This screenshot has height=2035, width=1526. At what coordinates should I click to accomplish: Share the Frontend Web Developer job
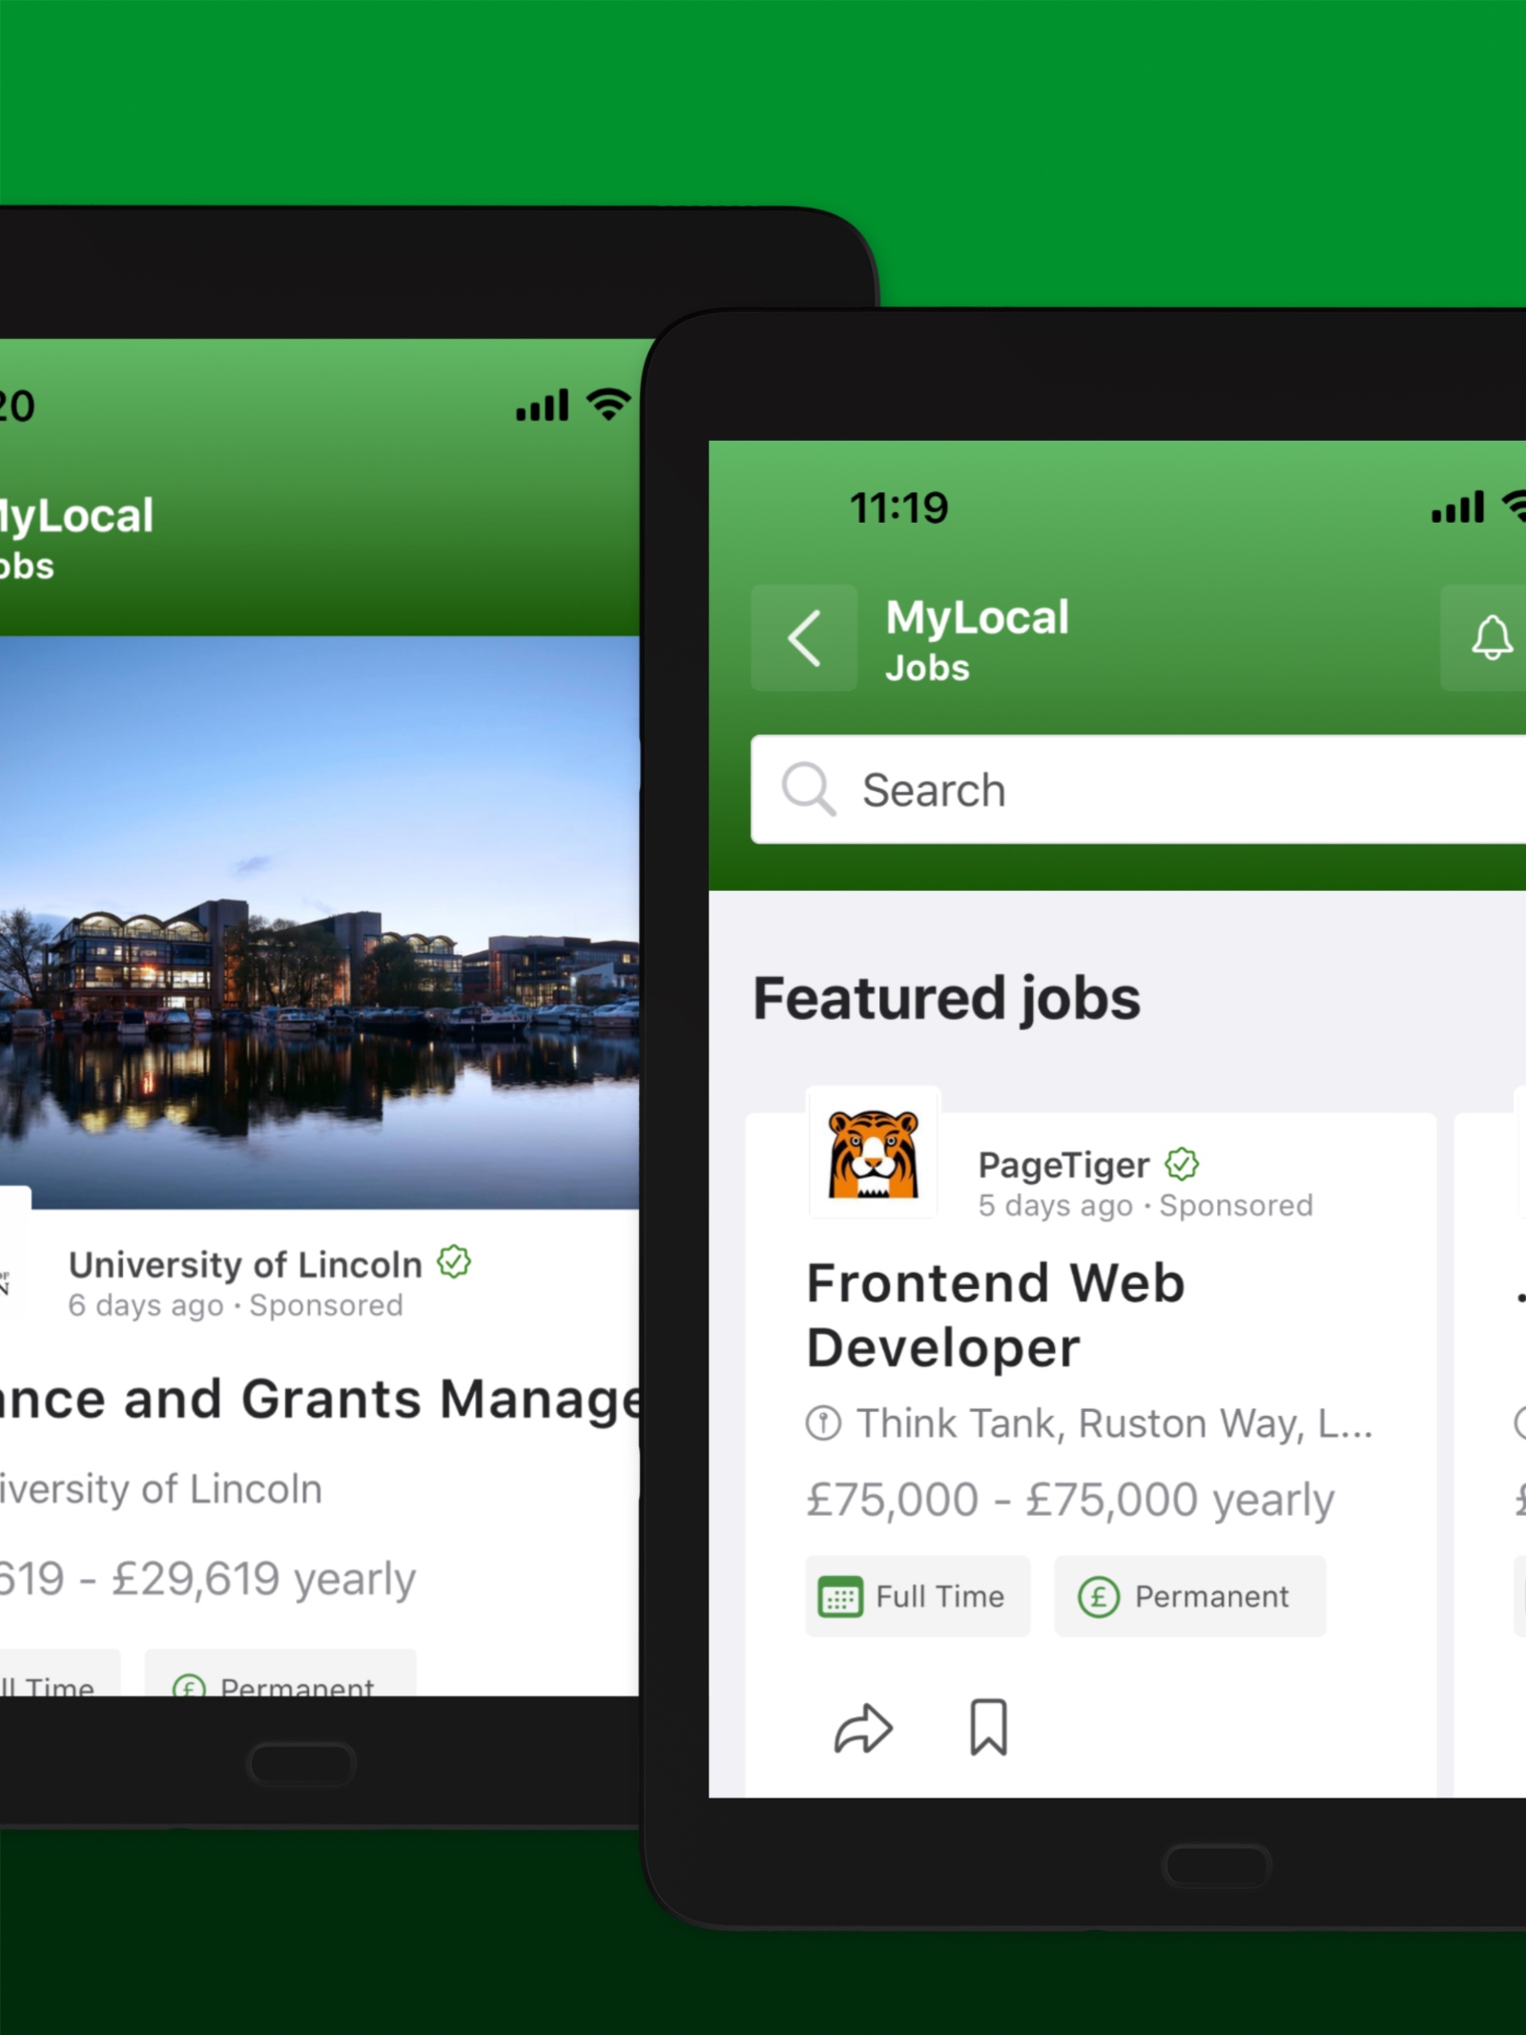[x=863, y=1727]
